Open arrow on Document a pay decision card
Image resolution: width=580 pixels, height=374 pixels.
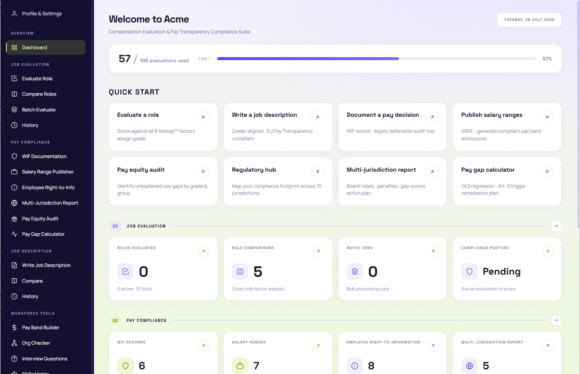(432, 117)
